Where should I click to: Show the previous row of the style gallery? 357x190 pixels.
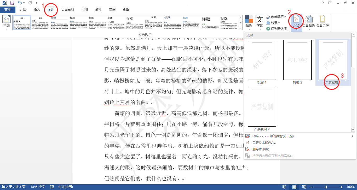[x=241, y=17]
